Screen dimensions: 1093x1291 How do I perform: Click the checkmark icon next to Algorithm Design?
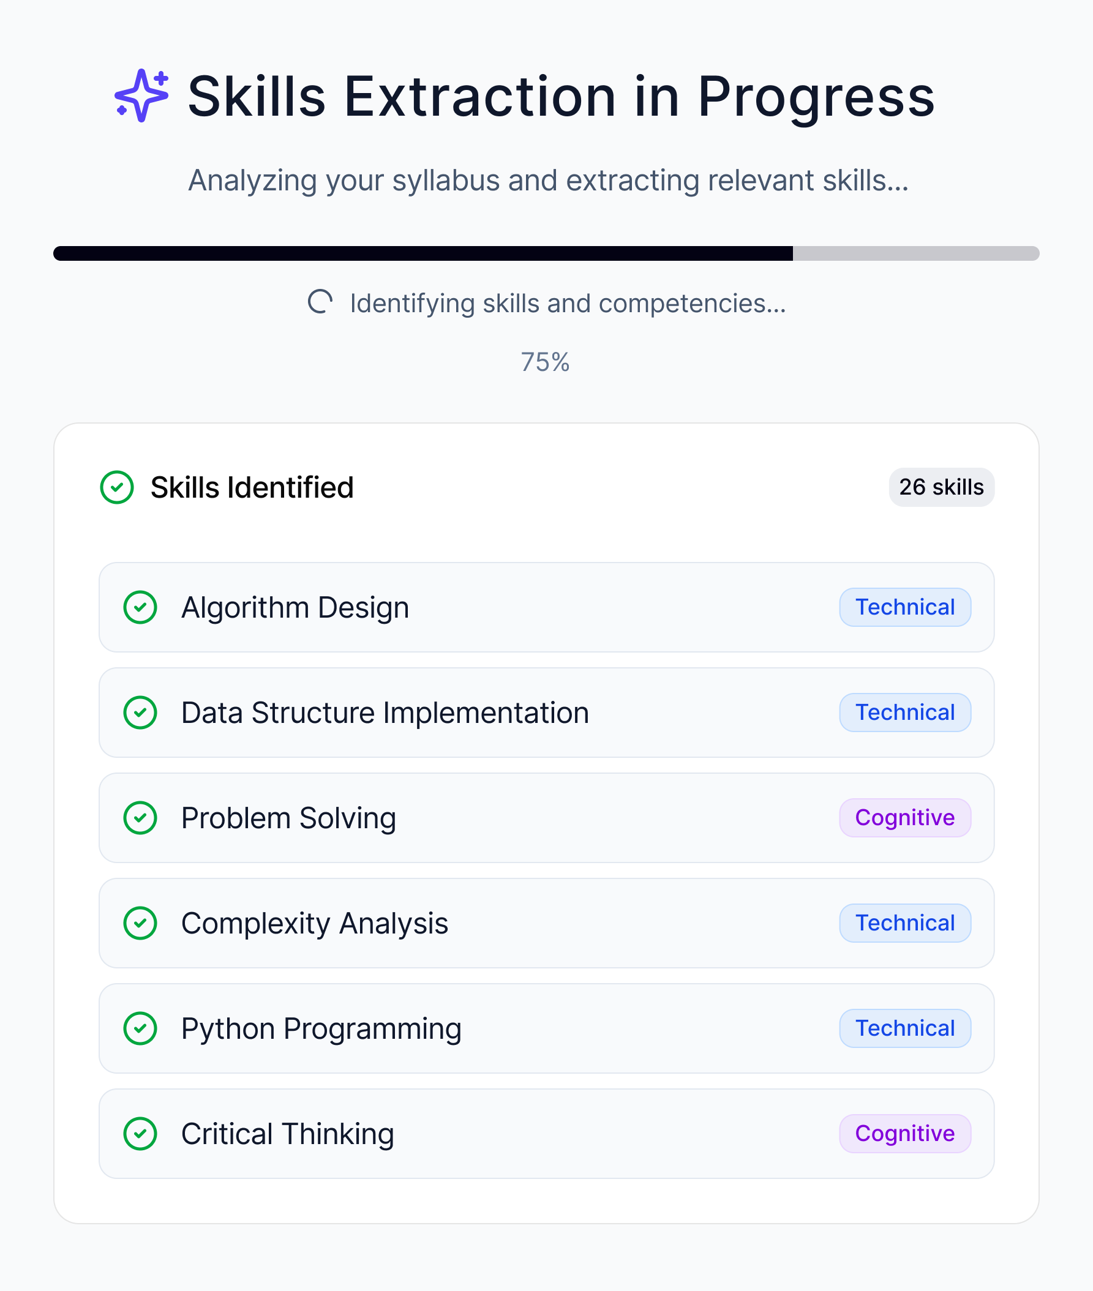tap(141, 608)
